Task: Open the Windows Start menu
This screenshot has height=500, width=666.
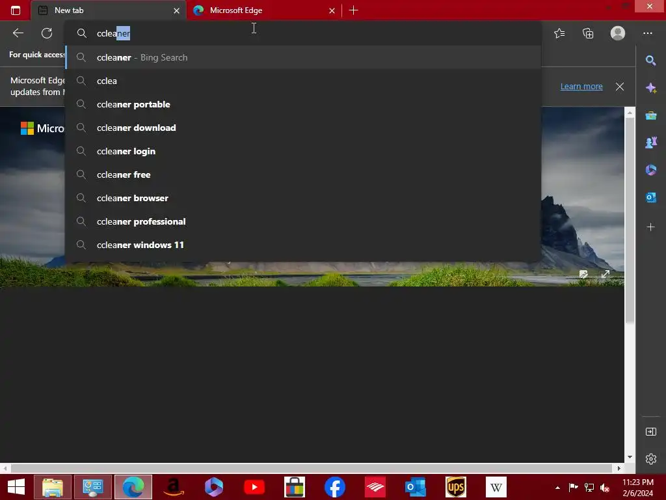Action: [16, 487]
